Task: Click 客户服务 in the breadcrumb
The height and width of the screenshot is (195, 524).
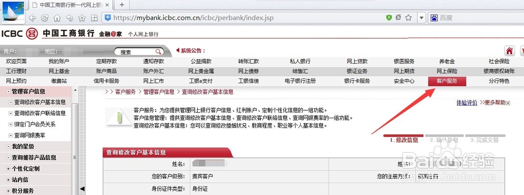Action: [x=125, y=92]
